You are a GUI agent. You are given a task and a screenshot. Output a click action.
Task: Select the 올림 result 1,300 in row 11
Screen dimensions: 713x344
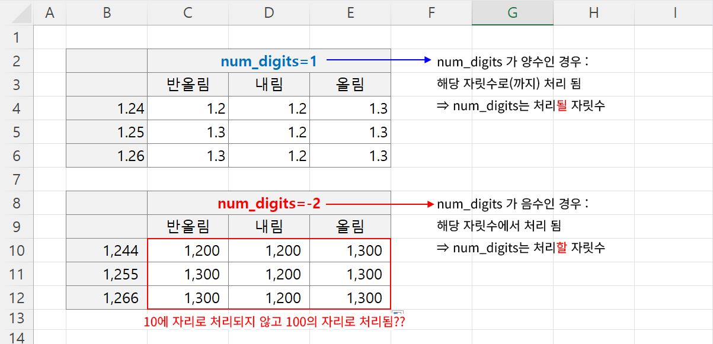point(350,274)
